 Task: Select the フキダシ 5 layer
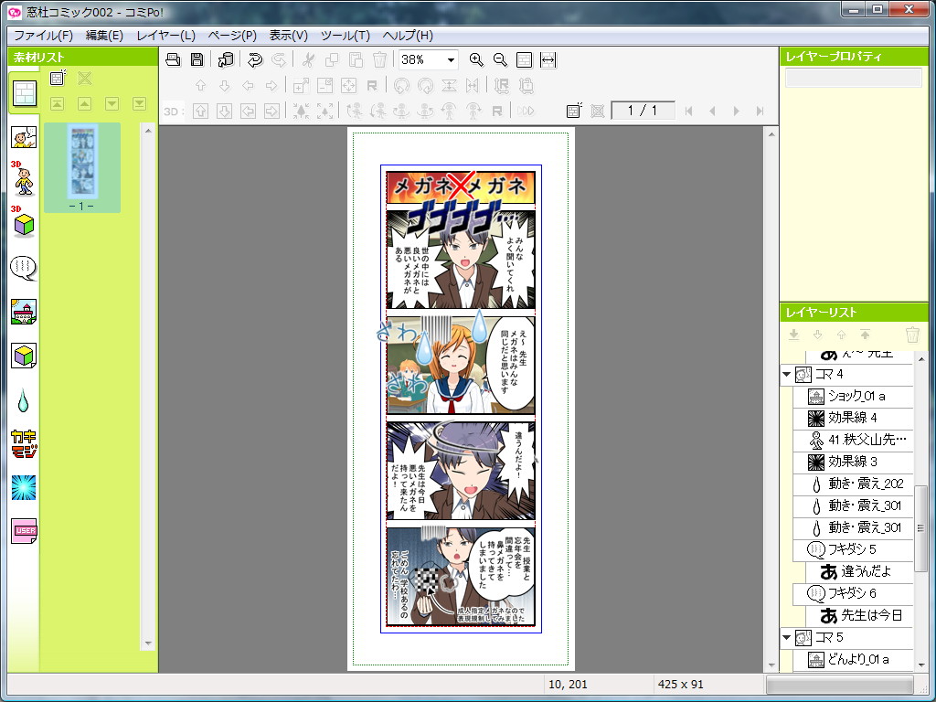853,549
